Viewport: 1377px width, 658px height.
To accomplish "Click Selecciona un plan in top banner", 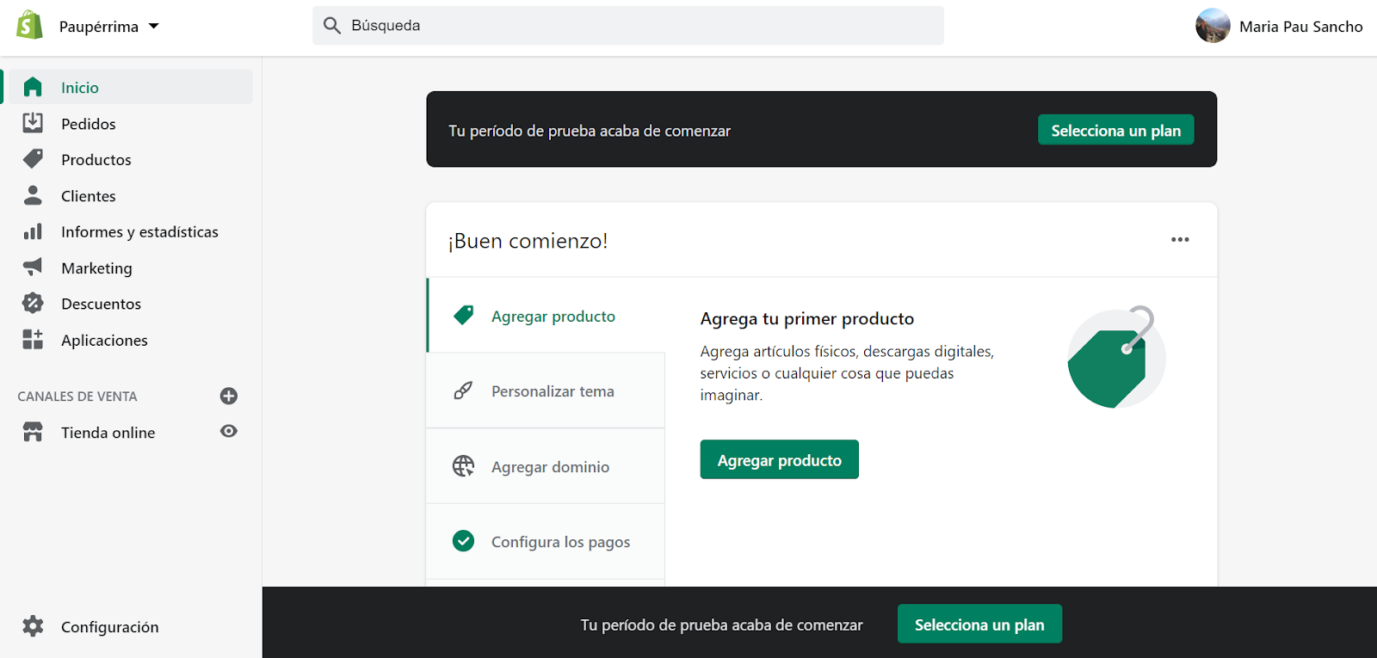I will point(1115,130).
